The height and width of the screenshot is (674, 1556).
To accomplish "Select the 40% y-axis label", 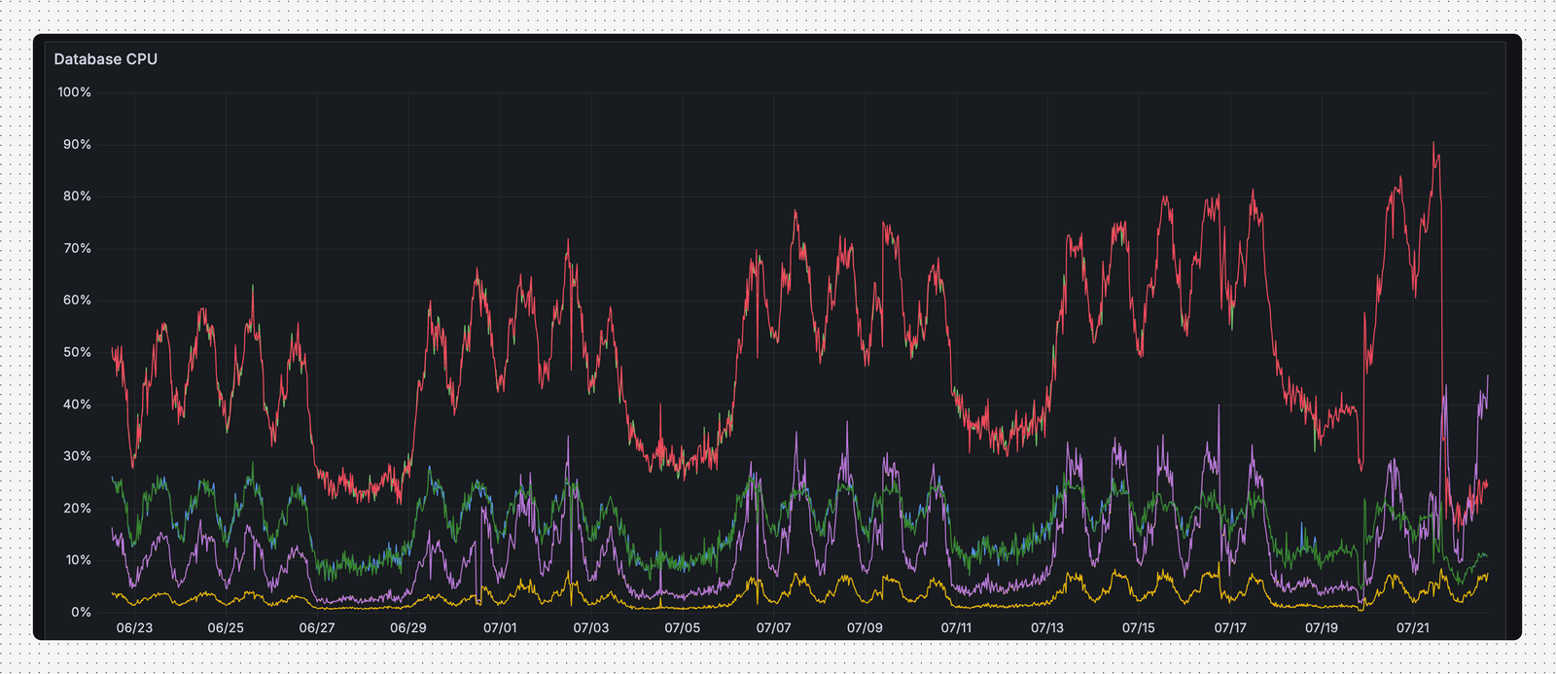I will (77, 405).
